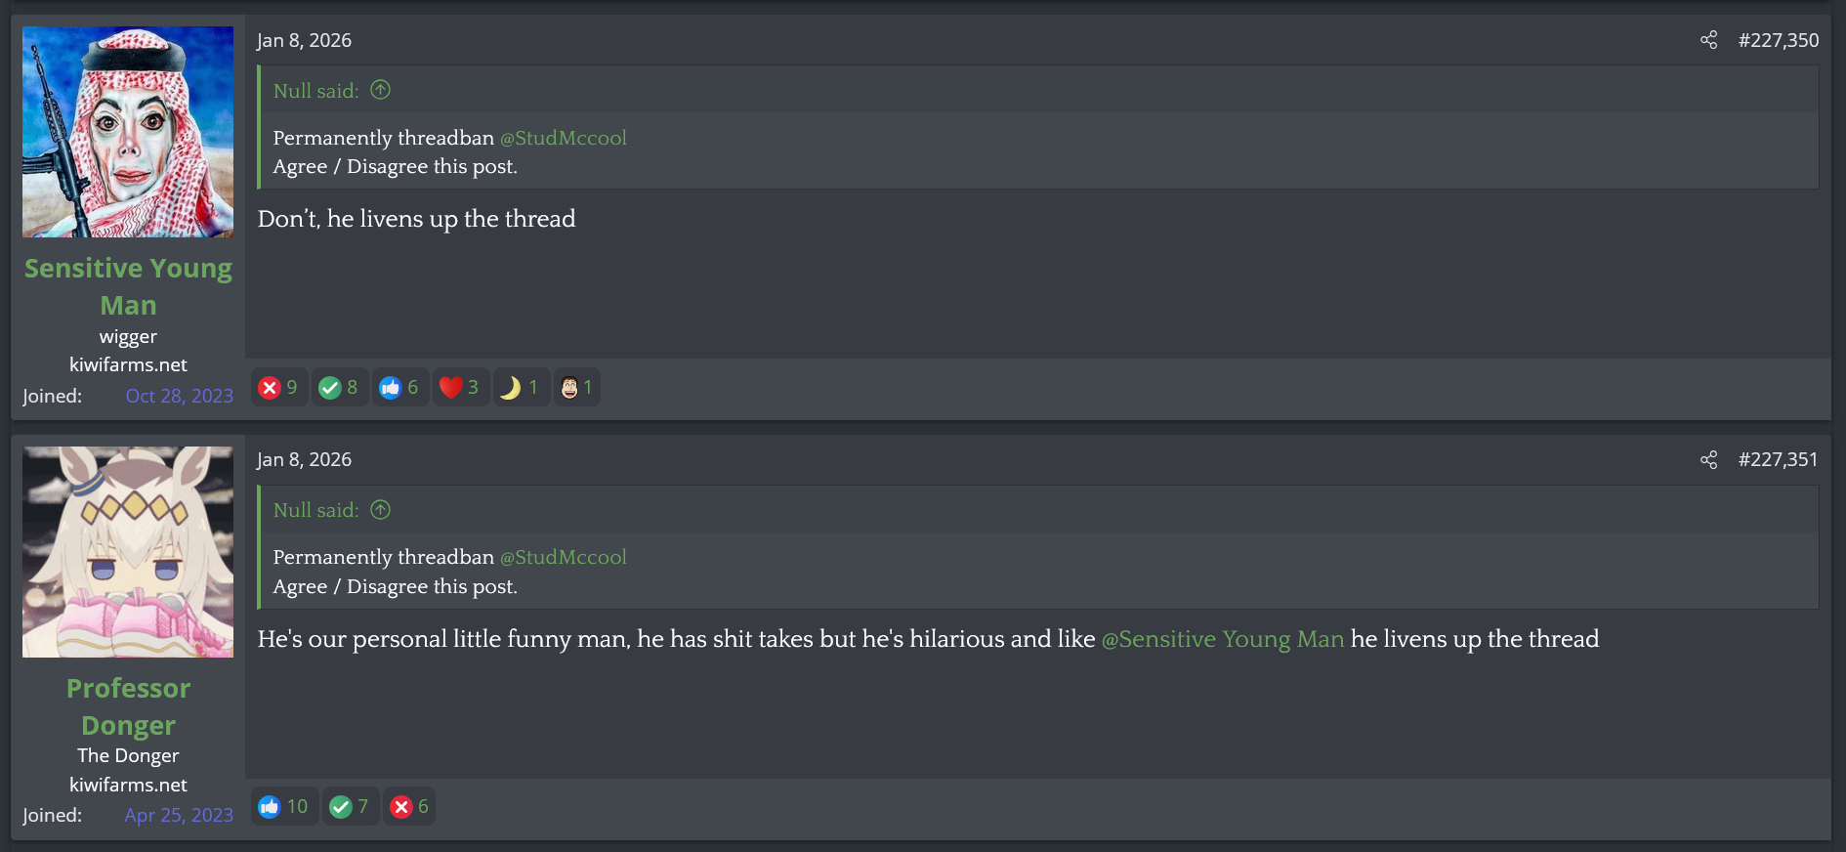Click the moon Late reaction on the first post
Image resolution: width=1846 pixels, height=852 pixels.
coord(521,387)
